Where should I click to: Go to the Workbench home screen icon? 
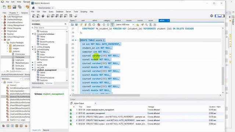pyautogui.click(x=33, y=8)
